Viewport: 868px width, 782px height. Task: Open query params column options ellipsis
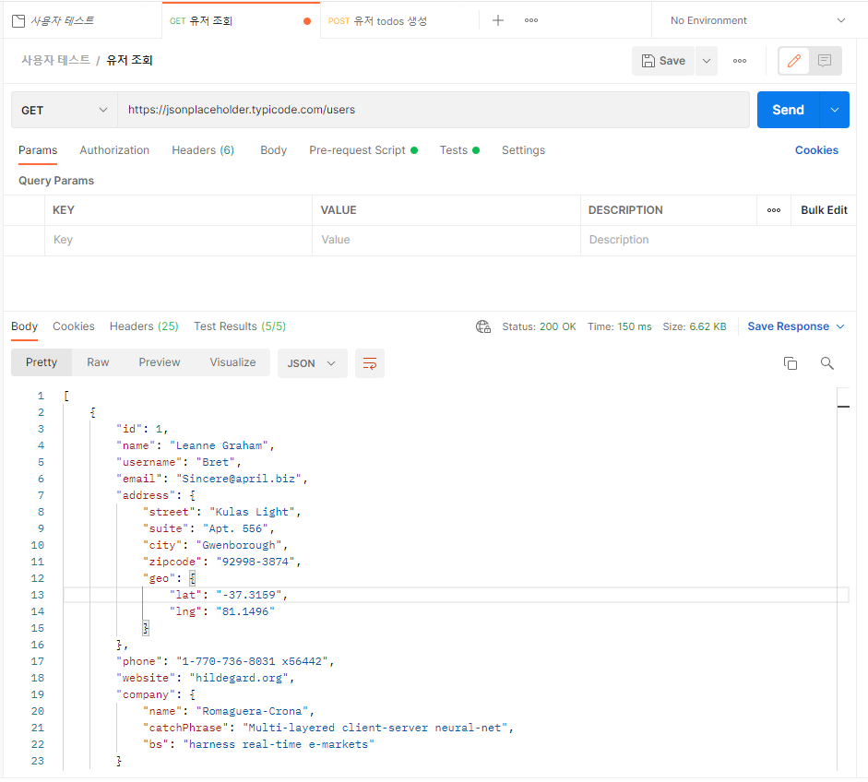pyautogui.click(x=774, y=210)
